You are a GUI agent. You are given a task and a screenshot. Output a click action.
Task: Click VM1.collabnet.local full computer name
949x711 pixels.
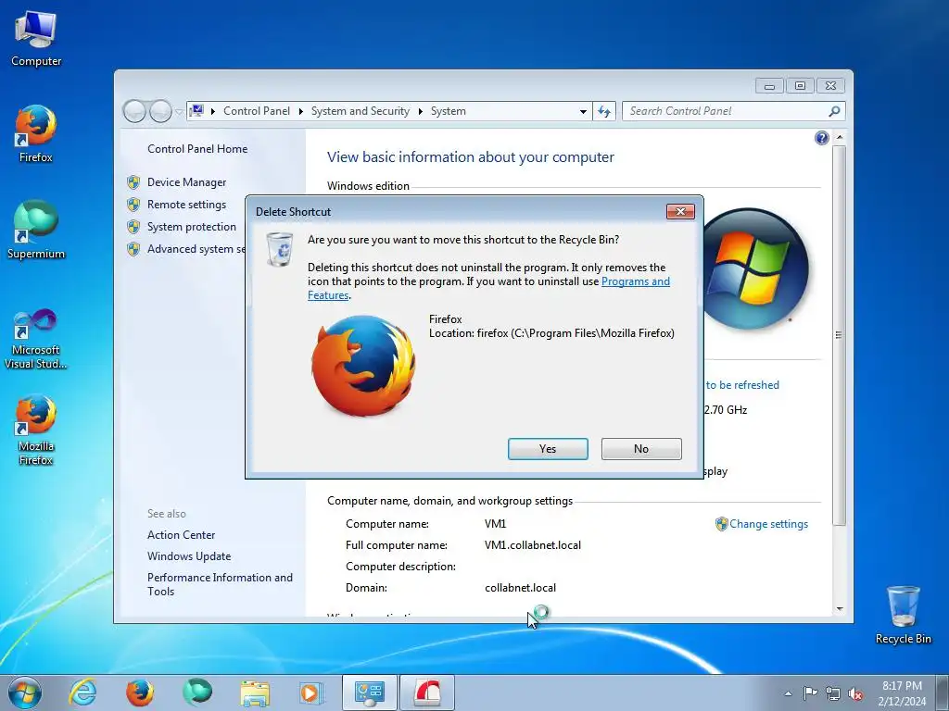tap(533, 545)
